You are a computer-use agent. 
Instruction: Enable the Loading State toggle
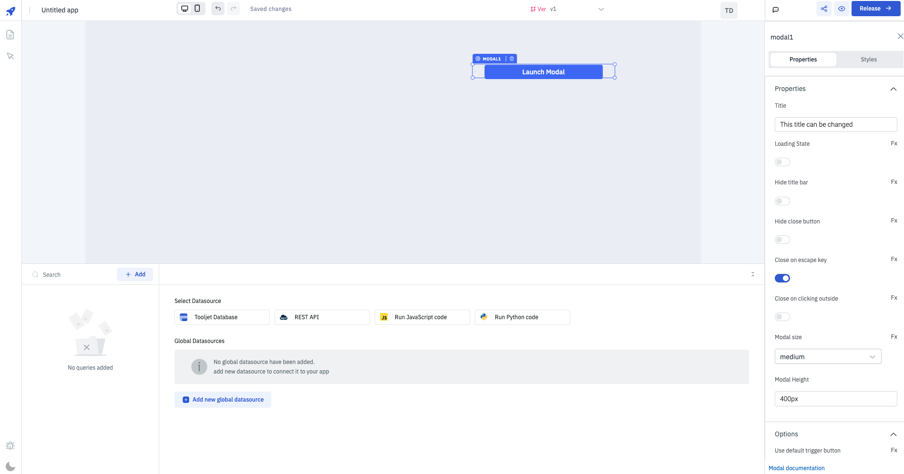coord(782,162)
